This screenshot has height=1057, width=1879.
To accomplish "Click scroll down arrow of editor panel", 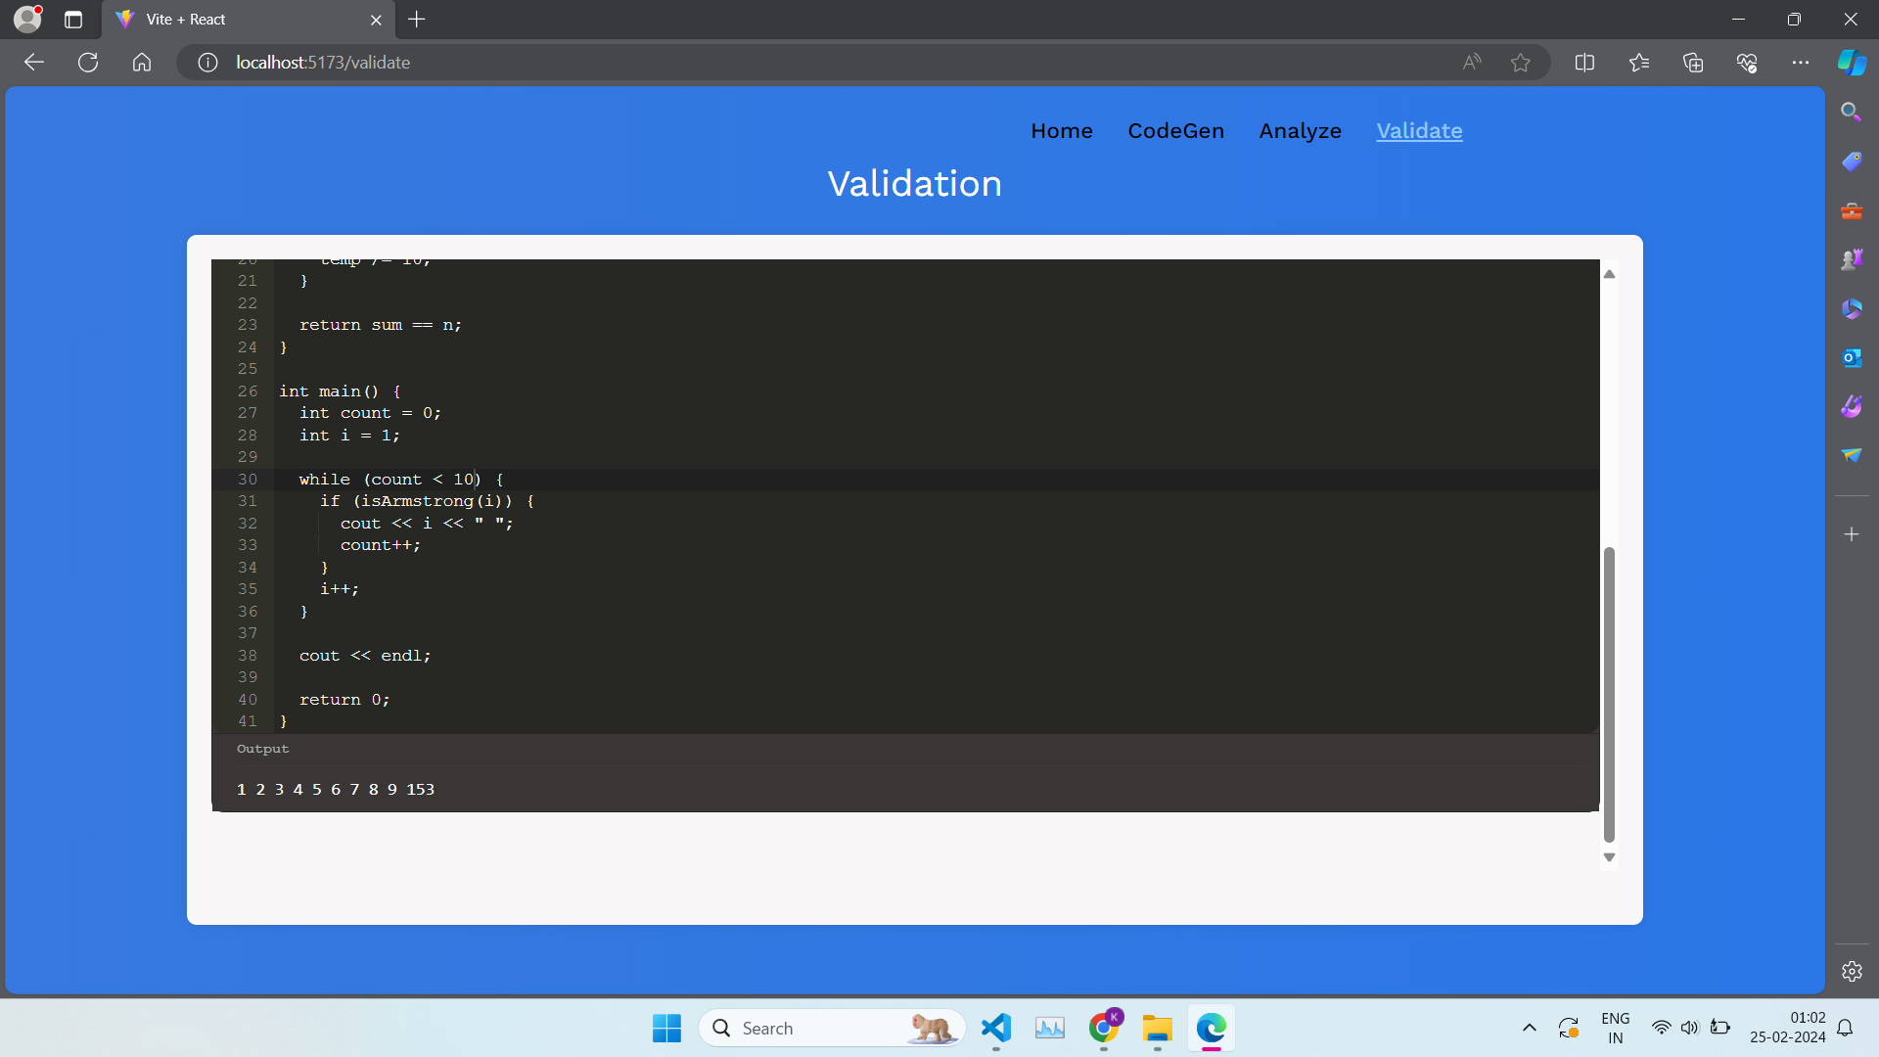I will coord(1609,857).
